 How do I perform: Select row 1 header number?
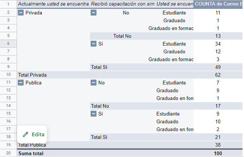point(8,4)
